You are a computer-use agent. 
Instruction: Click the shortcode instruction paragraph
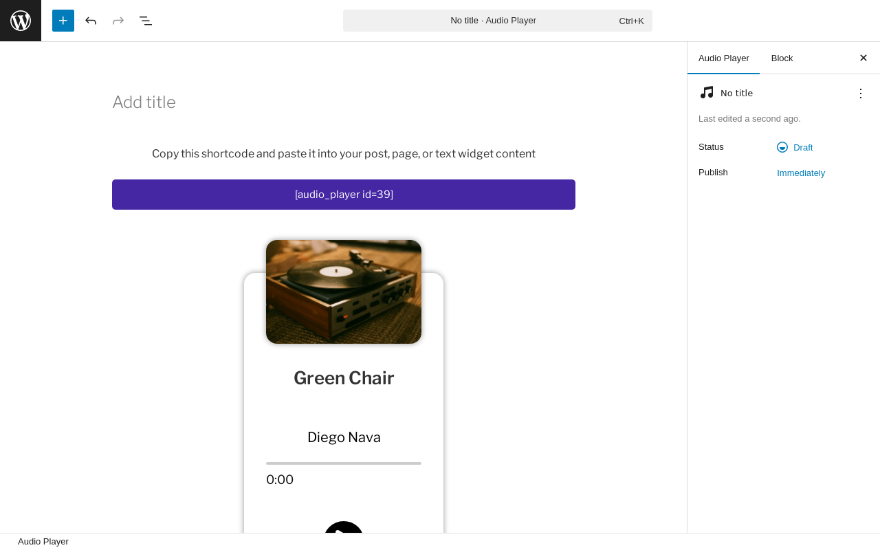point(344,154)
